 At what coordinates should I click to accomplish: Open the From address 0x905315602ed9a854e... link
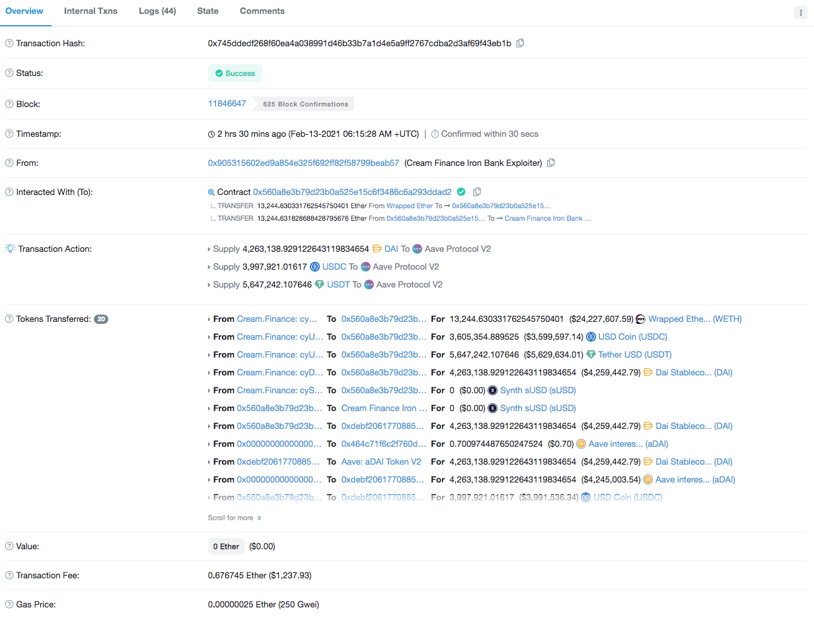[304, 163]
